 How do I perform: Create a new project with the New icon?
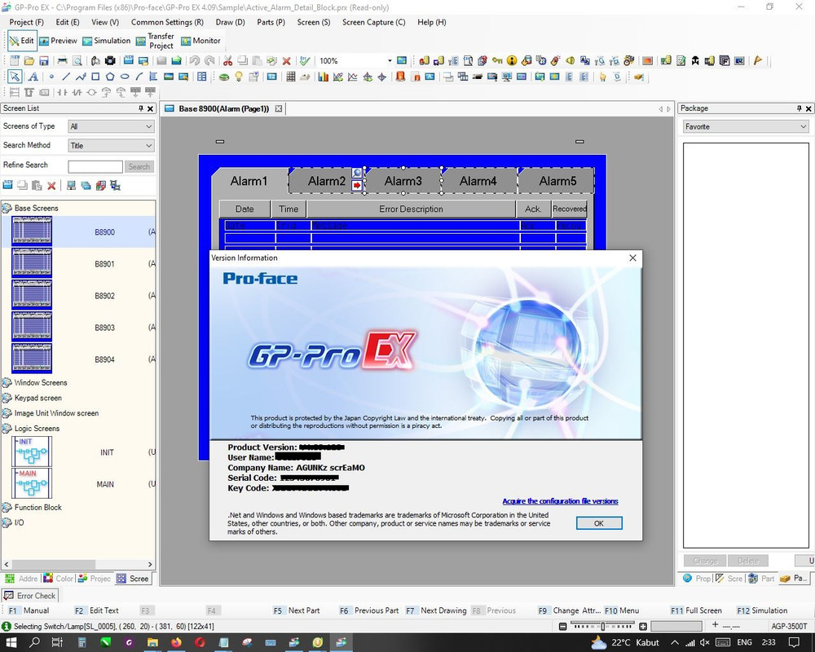coord(15,61)
